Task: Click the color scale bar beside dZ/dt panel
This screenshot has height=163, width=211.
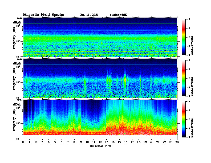Action: click(x=184, y=119)
